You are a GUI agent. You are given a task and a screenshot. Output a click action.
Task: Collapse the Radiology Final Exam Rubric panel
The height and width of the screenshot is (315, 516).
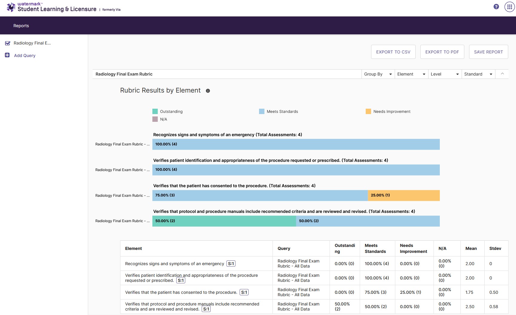point(502,74)
